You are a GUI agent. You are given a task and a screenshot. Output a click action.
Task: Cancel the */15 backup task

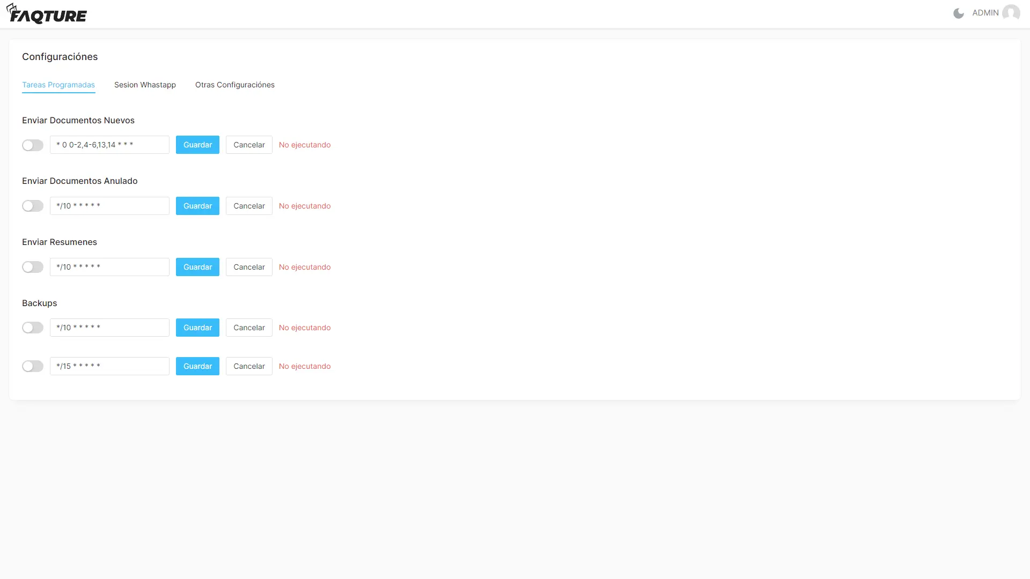pos(249,366)
